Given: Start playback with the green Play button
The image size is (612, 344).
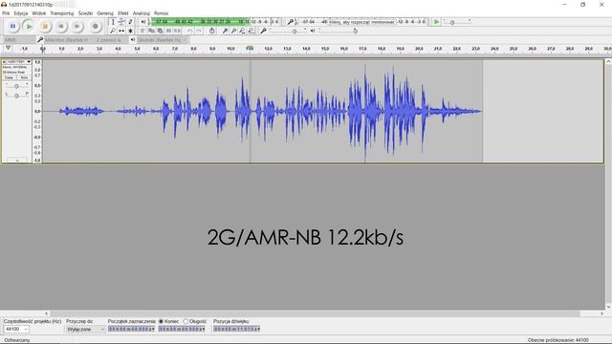Looking at the screenshot, I should pyautogui.click(x=29, y=26).
